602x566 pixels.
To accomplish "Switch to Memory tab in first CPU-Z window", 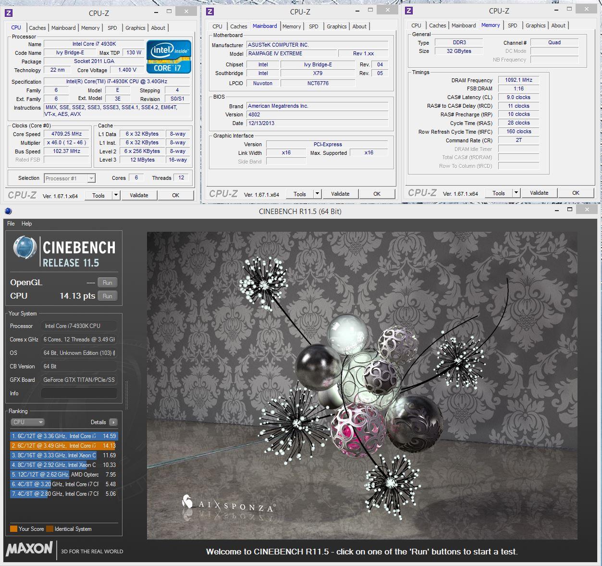I will point(90,28).
